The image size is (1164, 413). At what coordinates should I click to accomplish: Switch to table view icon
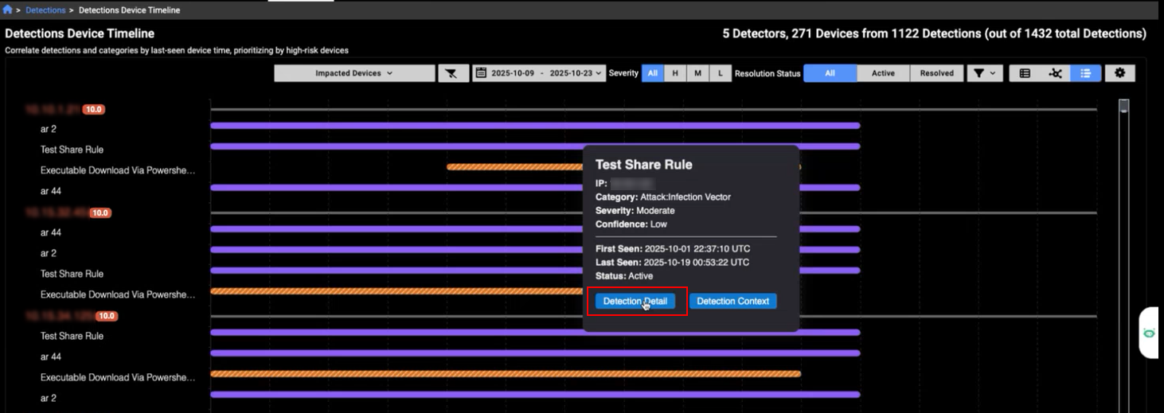[x=1025, y=73]
